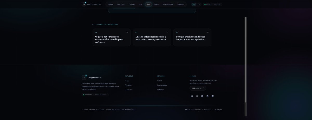Open Comunidade in top navigation
Screen dimensions: 312x120
(168, 4)
